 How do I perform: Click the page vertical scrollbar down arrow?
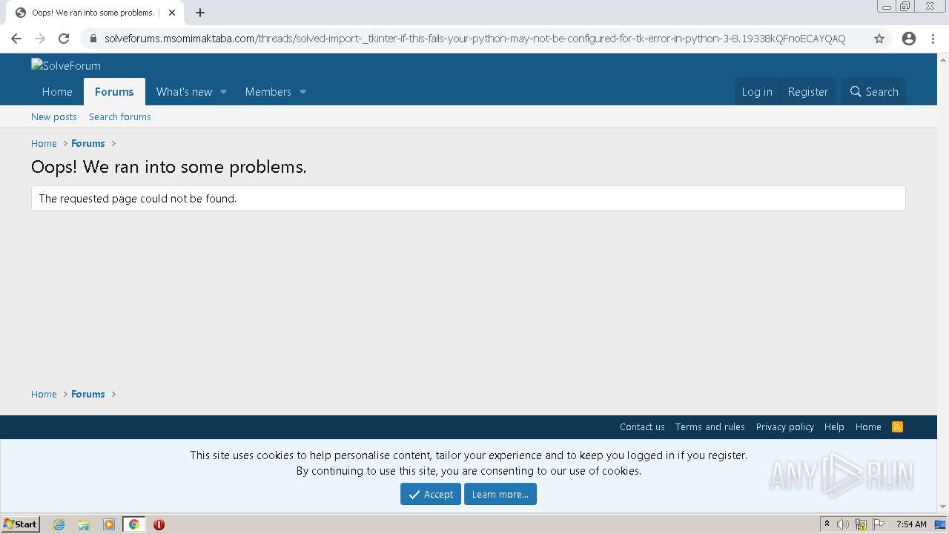[943, 507]
